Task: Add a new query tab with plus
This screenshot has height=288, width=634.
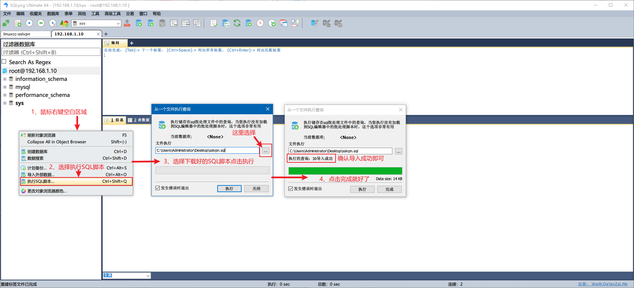Action: coord(132,43)
